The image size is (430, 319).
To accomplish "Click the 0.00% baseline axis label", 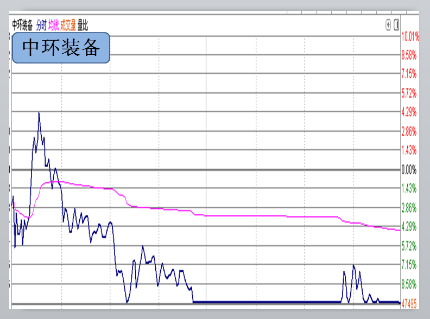I will 409,170.
